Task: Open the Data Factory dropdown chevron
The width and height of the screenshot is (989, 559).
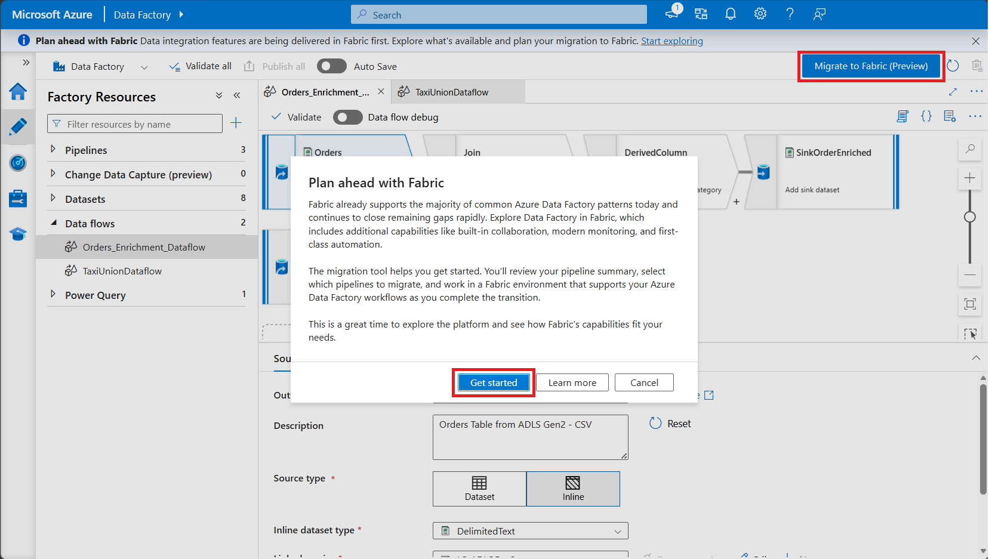Action: point(144,67)
